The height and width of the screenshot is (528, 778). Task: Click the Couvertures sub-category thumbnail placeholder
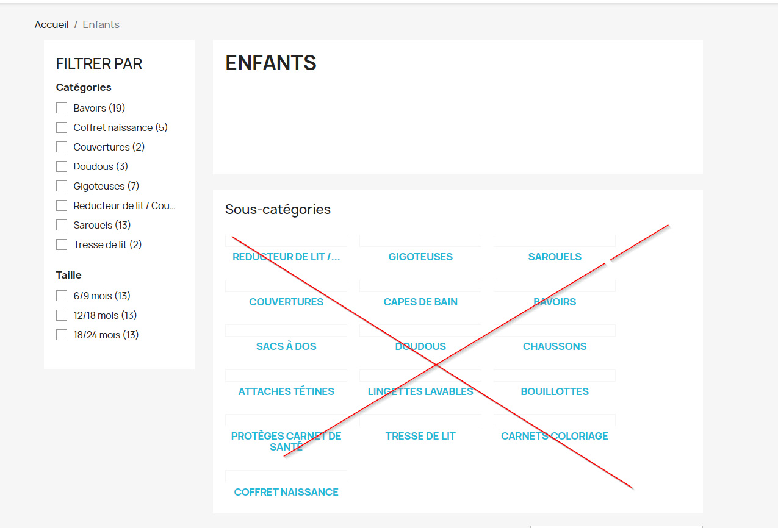286,286
